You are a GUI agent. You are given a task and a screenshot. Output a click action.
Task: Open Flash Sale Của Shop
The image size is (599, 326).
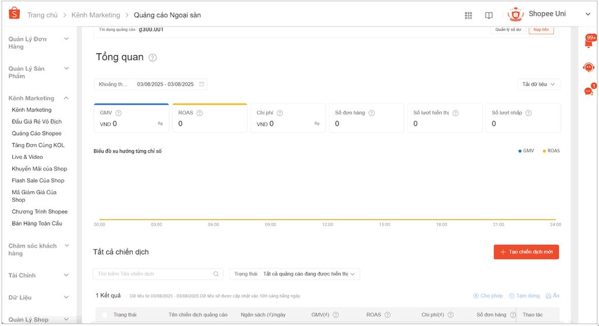point(38,181)
